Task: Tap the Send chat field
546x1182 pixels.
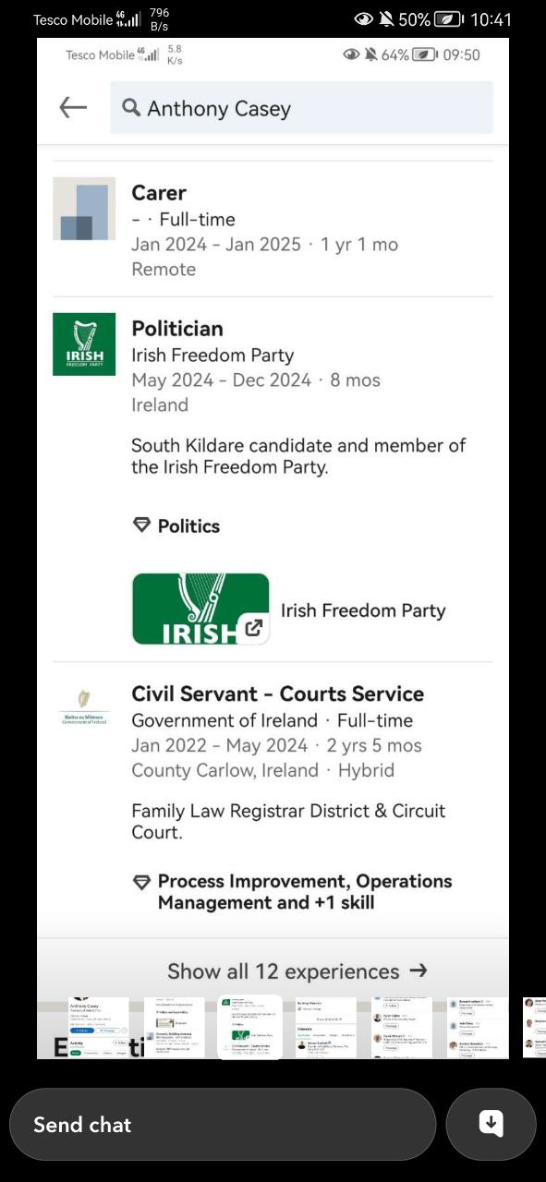Action: pyautogui.click(x=223, y=1124)
